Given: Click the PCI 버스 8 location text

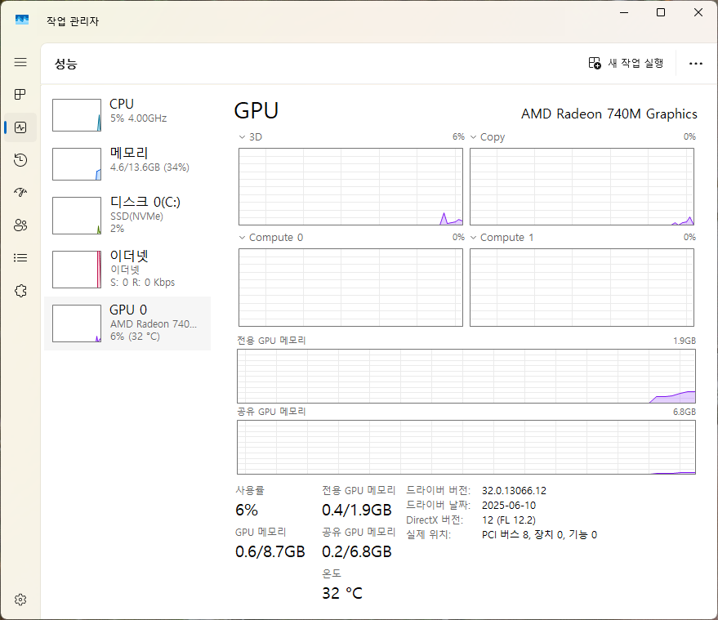Looking at the screenshot, I should (x=539, y=535).
